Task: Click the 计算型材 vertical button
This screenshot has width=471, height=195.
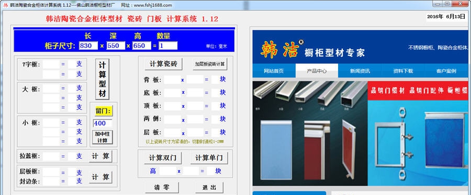Action: [103, 79]
